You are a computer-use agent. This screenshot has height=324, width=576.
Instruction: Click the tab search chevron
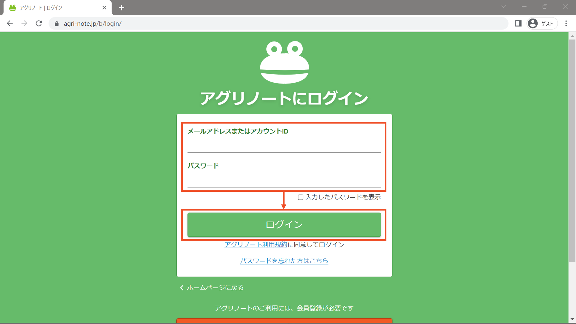504,7
